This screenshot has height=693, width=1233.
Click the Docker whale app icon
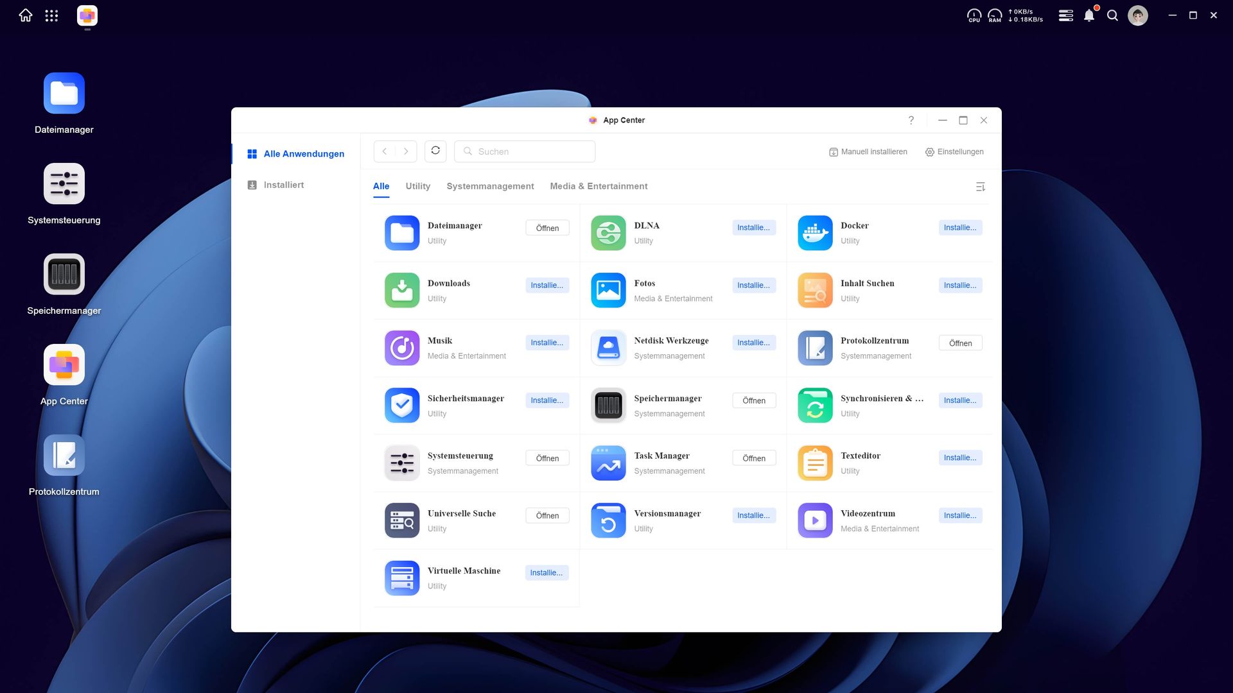click(815, 233)
